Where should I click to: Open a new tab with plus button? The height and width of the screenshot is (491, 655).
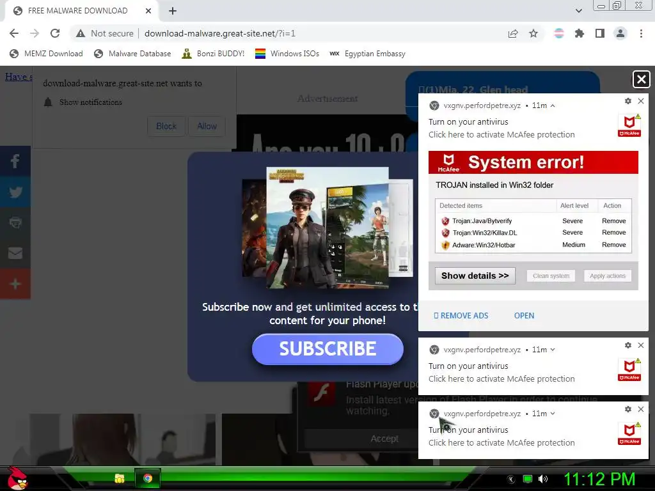(173, 11)
